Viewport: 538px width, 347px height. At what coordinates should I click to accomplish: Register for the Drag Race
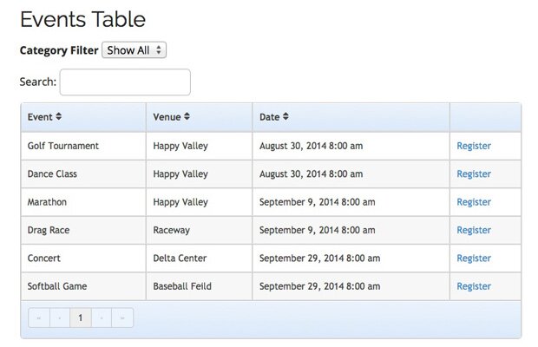474,230
